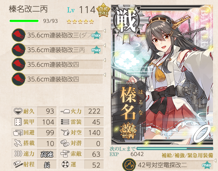Click the green HP bar 93/93
218x171 pixels.
(x=24, y=21)
